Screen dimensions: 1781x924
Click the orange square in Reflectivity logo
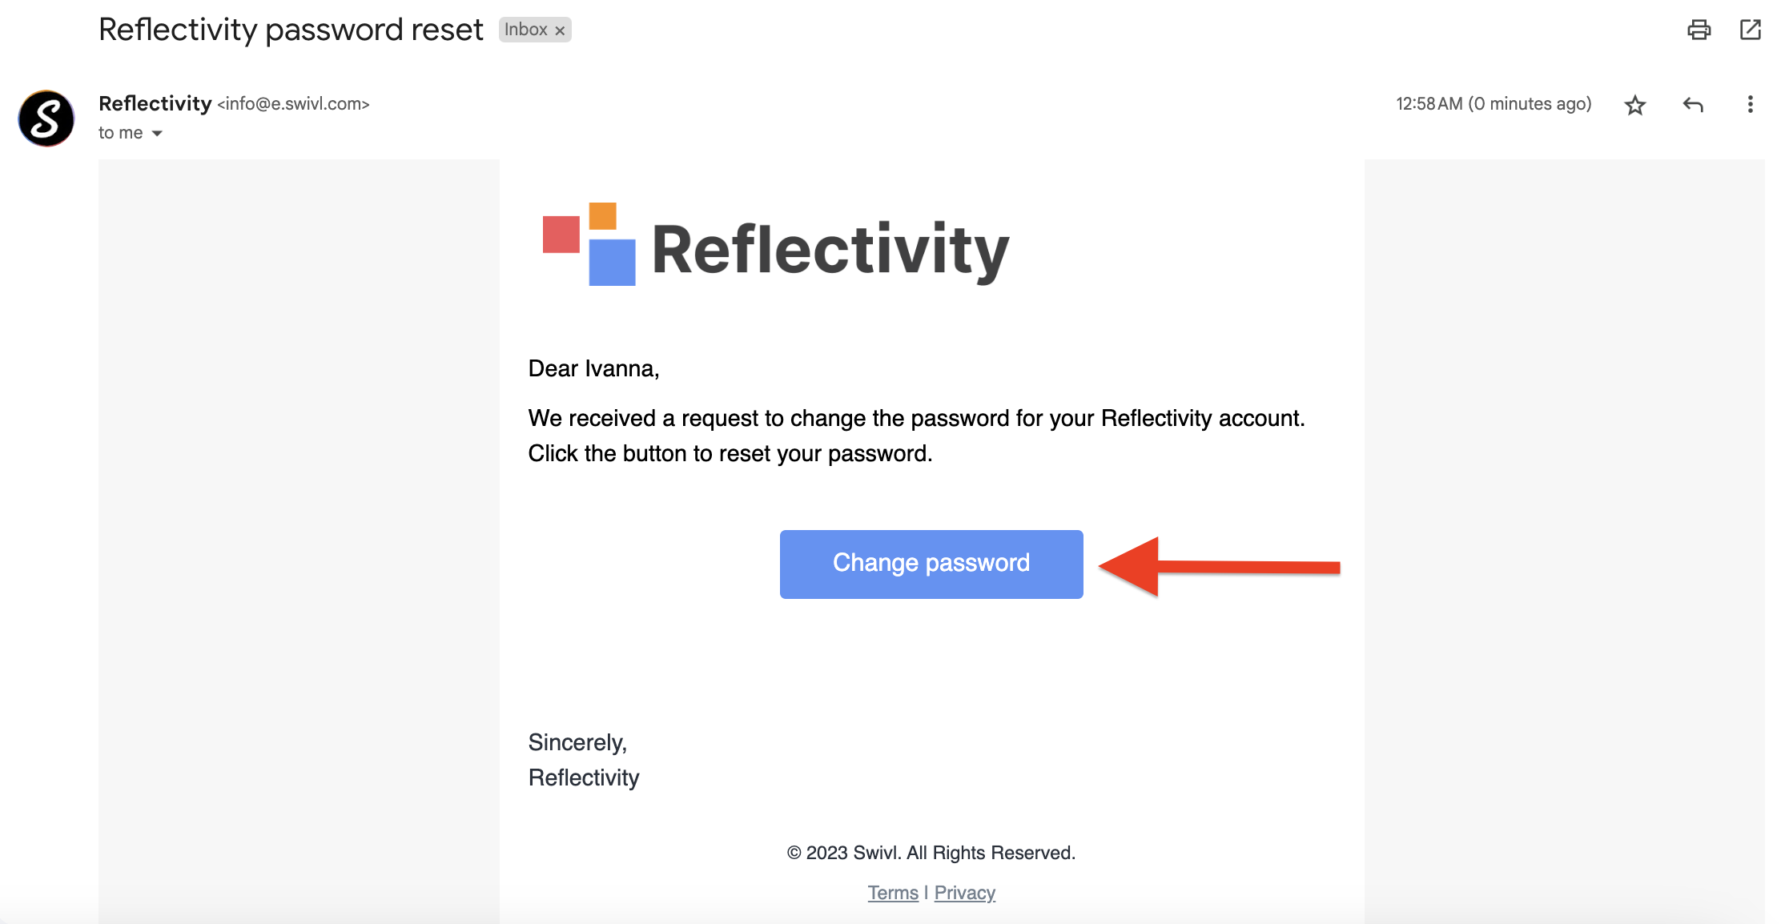(602, 215)
